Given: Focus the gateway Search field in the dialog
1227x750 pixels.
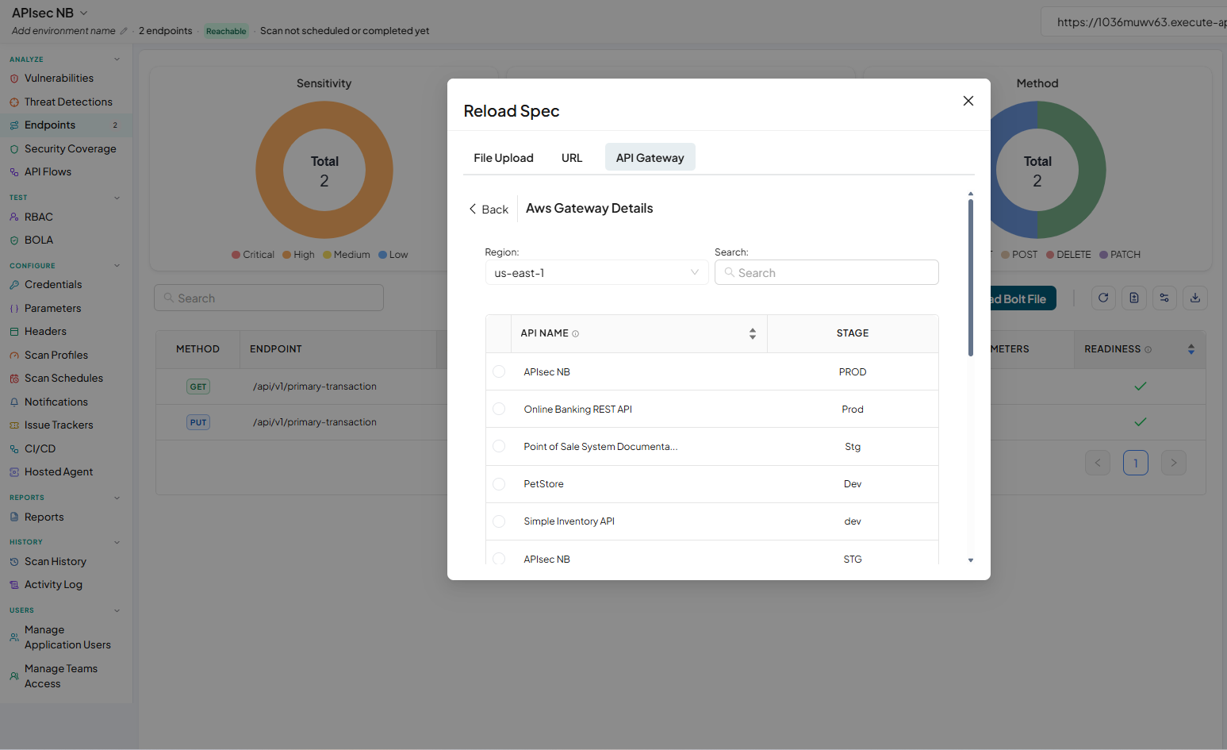Looking at the screenshot, I should coord(826,273).
